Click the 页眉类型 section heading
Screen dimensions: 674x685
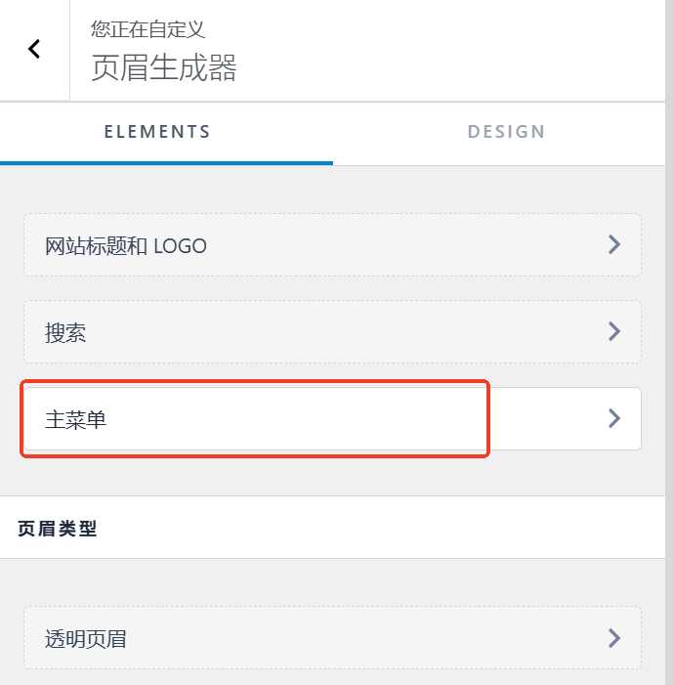tap(58, 529)
